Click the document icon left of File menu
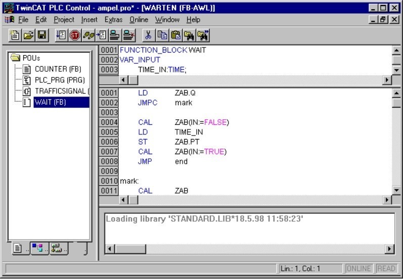403x279 pixels. point(10,20)
